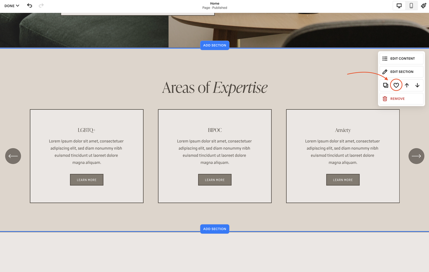Move the section down with the down arrow

417,85
